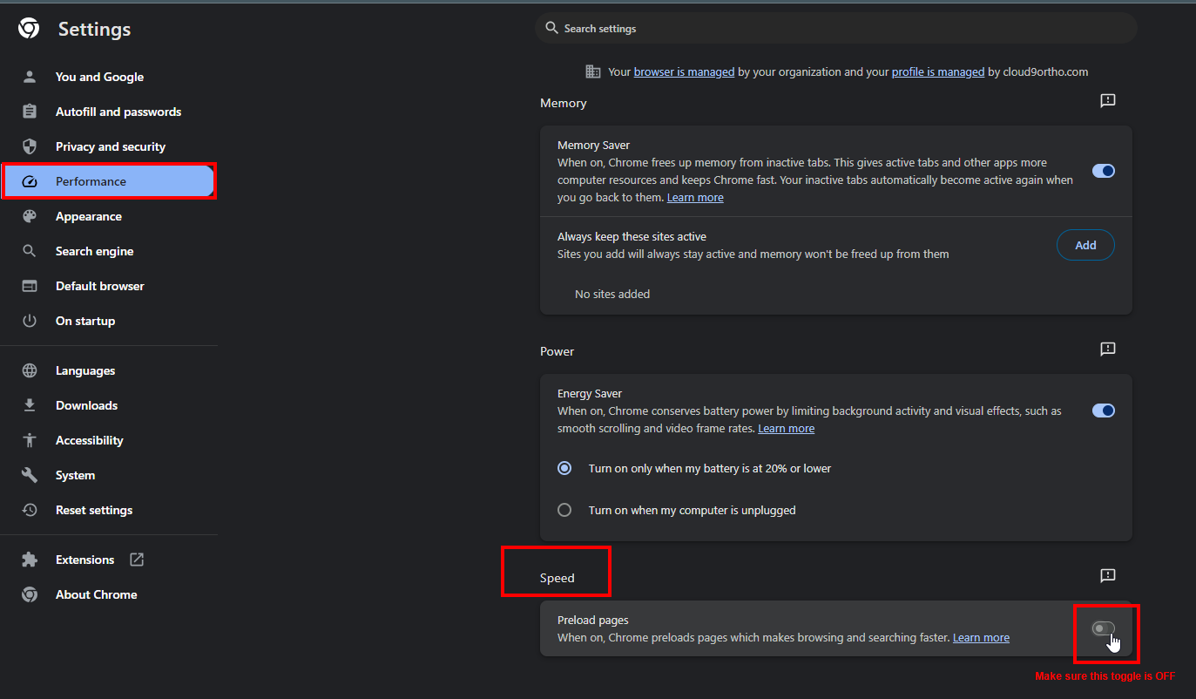The image size is (1196, 699).
Task: Click the restore clock icon for Reset settings
Action: click(x=30, y=510)
